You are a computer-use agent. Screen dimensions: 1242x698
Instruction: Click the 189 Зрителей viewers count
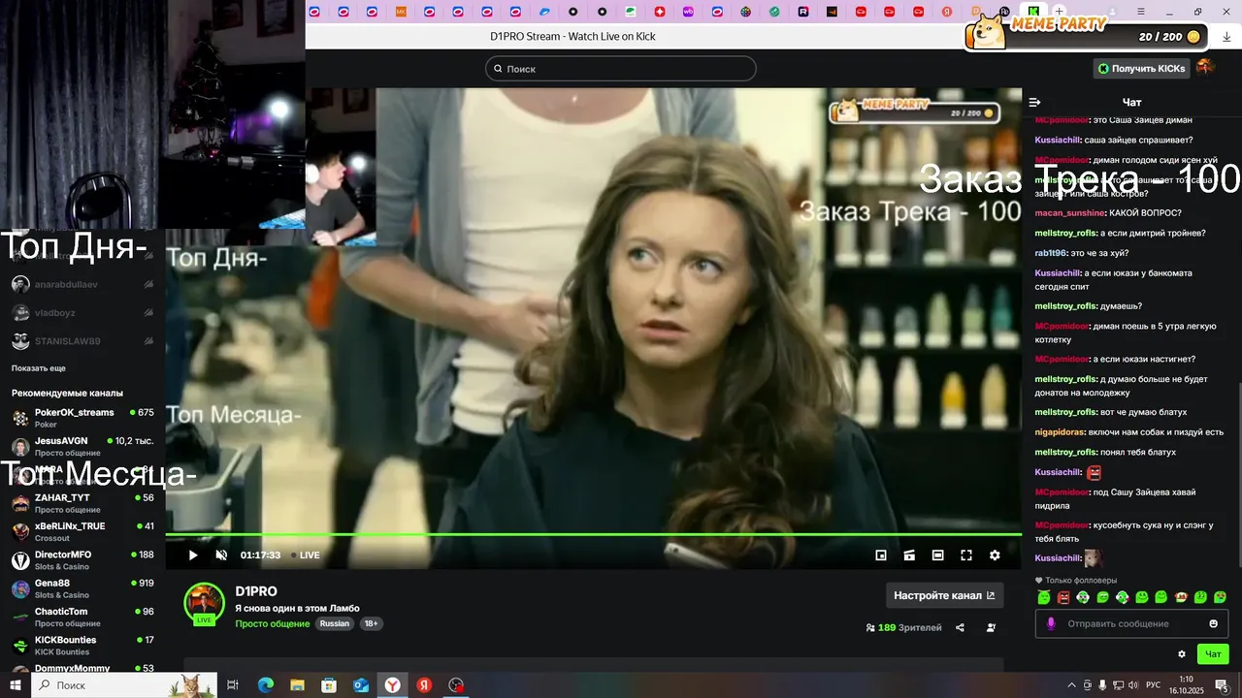click(x=903, y=627)
